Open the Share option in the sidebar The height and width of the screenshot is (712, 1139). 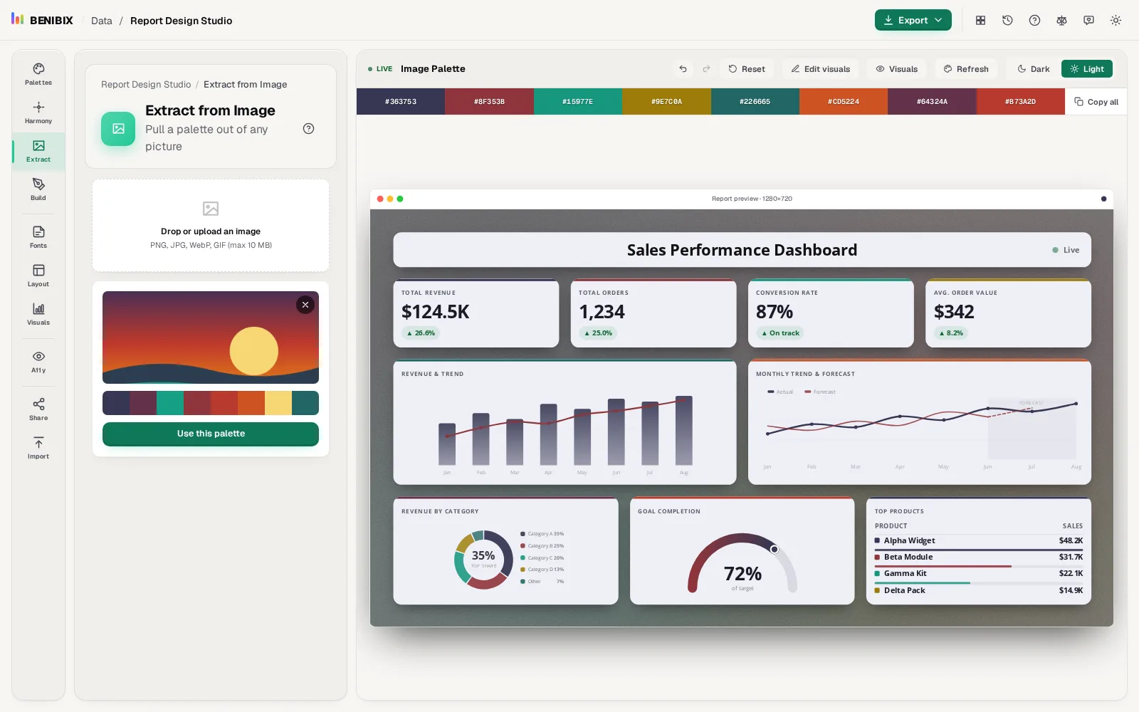[x=38, y=409]
